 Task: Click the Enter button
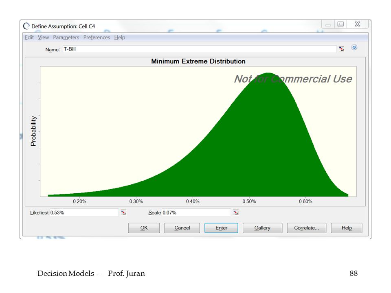point(221,228)
